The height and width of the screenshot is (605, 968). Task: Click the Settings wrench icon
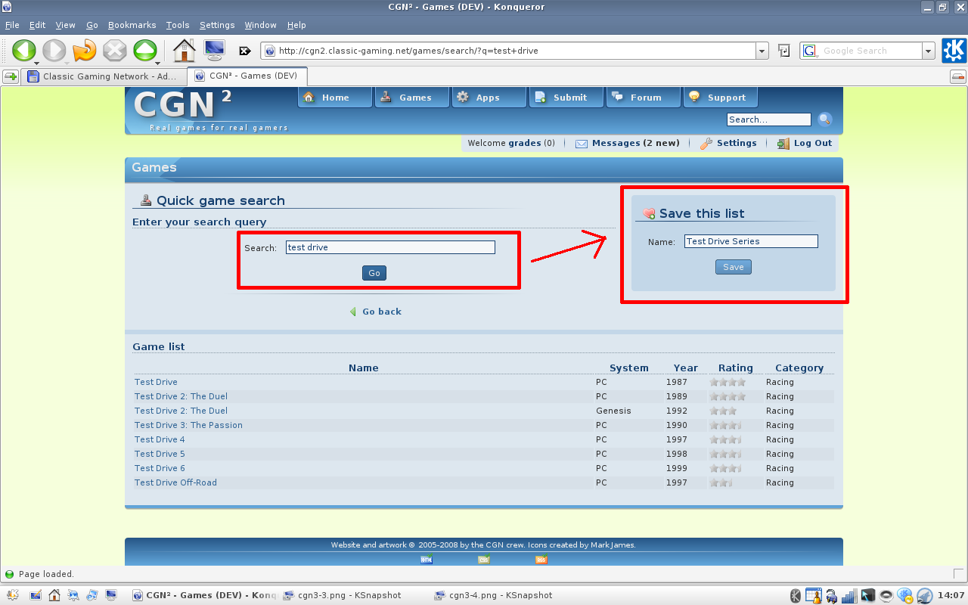(x=706, y=143)
